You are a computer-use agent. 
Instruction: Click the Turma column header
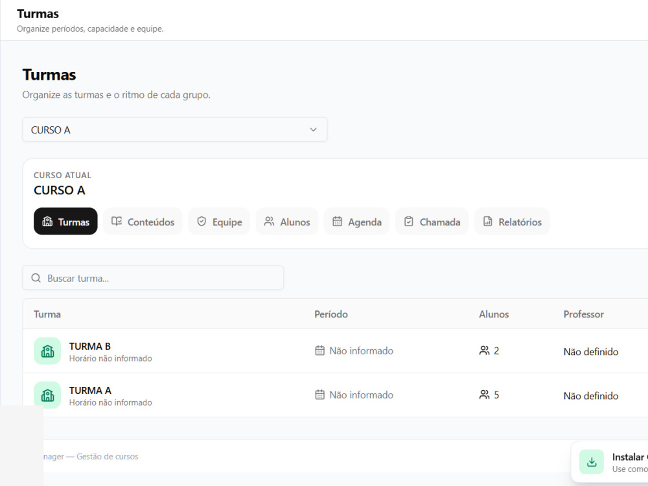point(47,314)
